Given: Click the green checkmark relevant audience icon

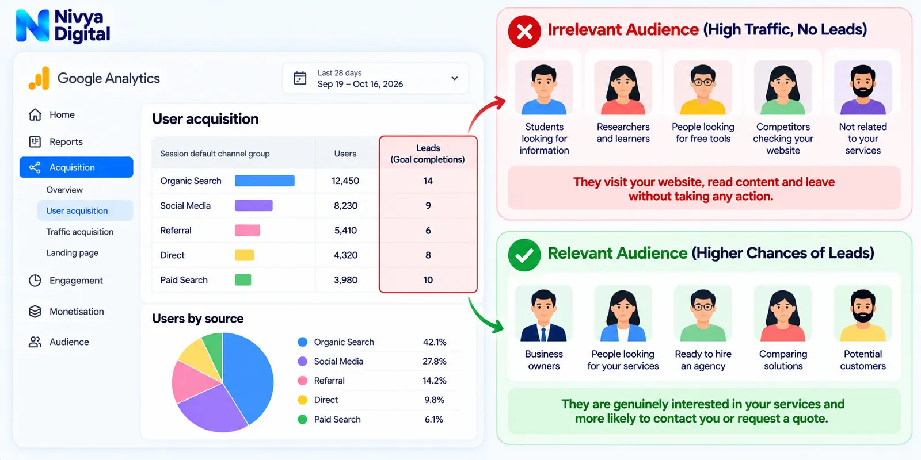Looking at the screenshot, I should pos(524,255).
